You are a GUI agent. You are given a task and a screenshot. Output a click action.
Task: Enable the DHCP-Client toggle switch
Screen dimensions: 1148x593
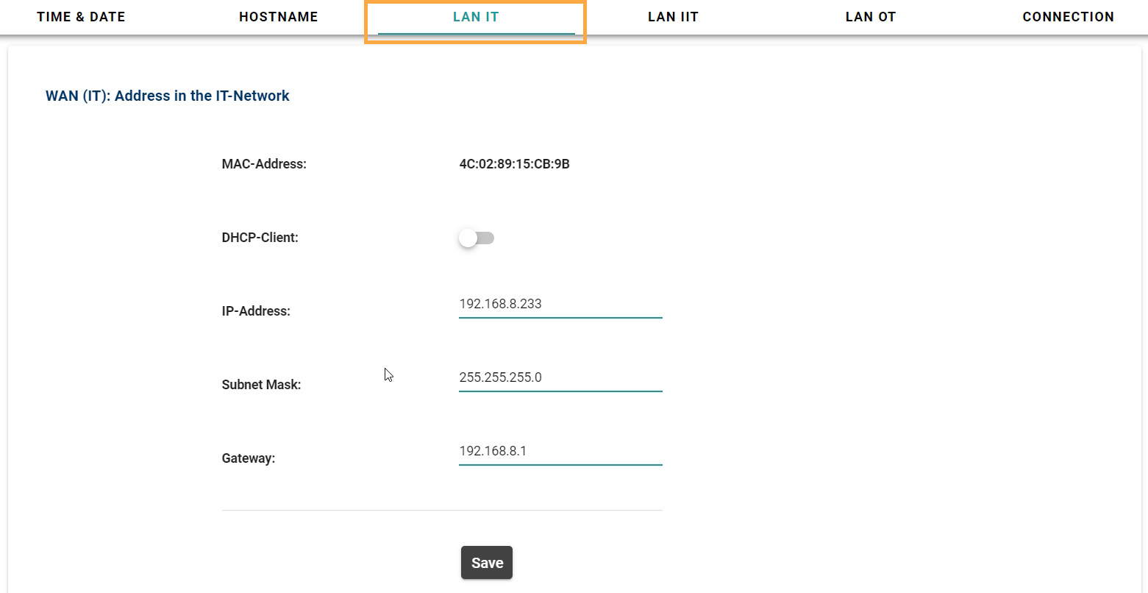point(476,238)
